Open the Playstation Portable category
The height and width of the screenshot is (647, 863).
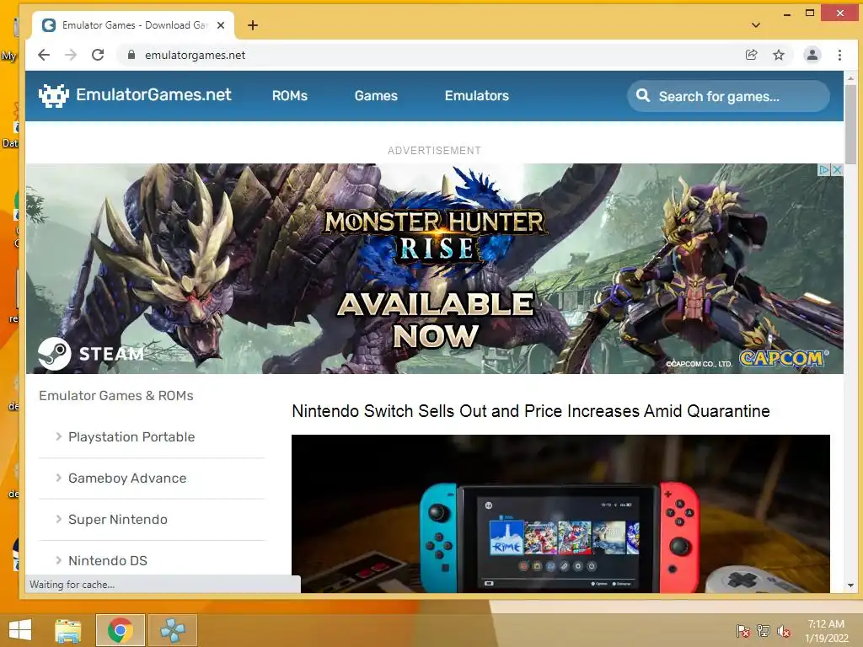click(131, 437)
